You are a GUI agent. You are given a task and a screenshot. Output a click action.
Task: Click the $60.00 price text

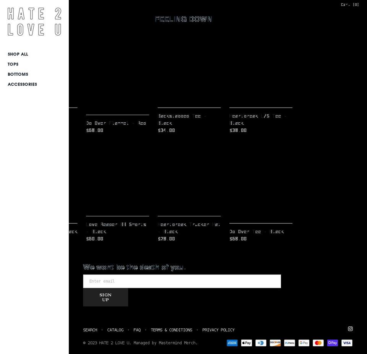coord(94,239)
